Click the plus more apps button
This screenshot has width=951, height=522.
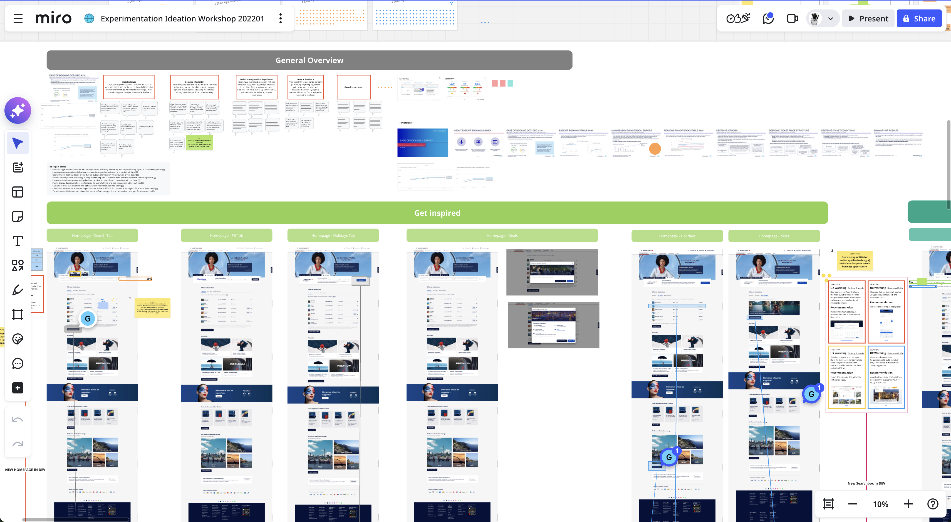[18, 388]
